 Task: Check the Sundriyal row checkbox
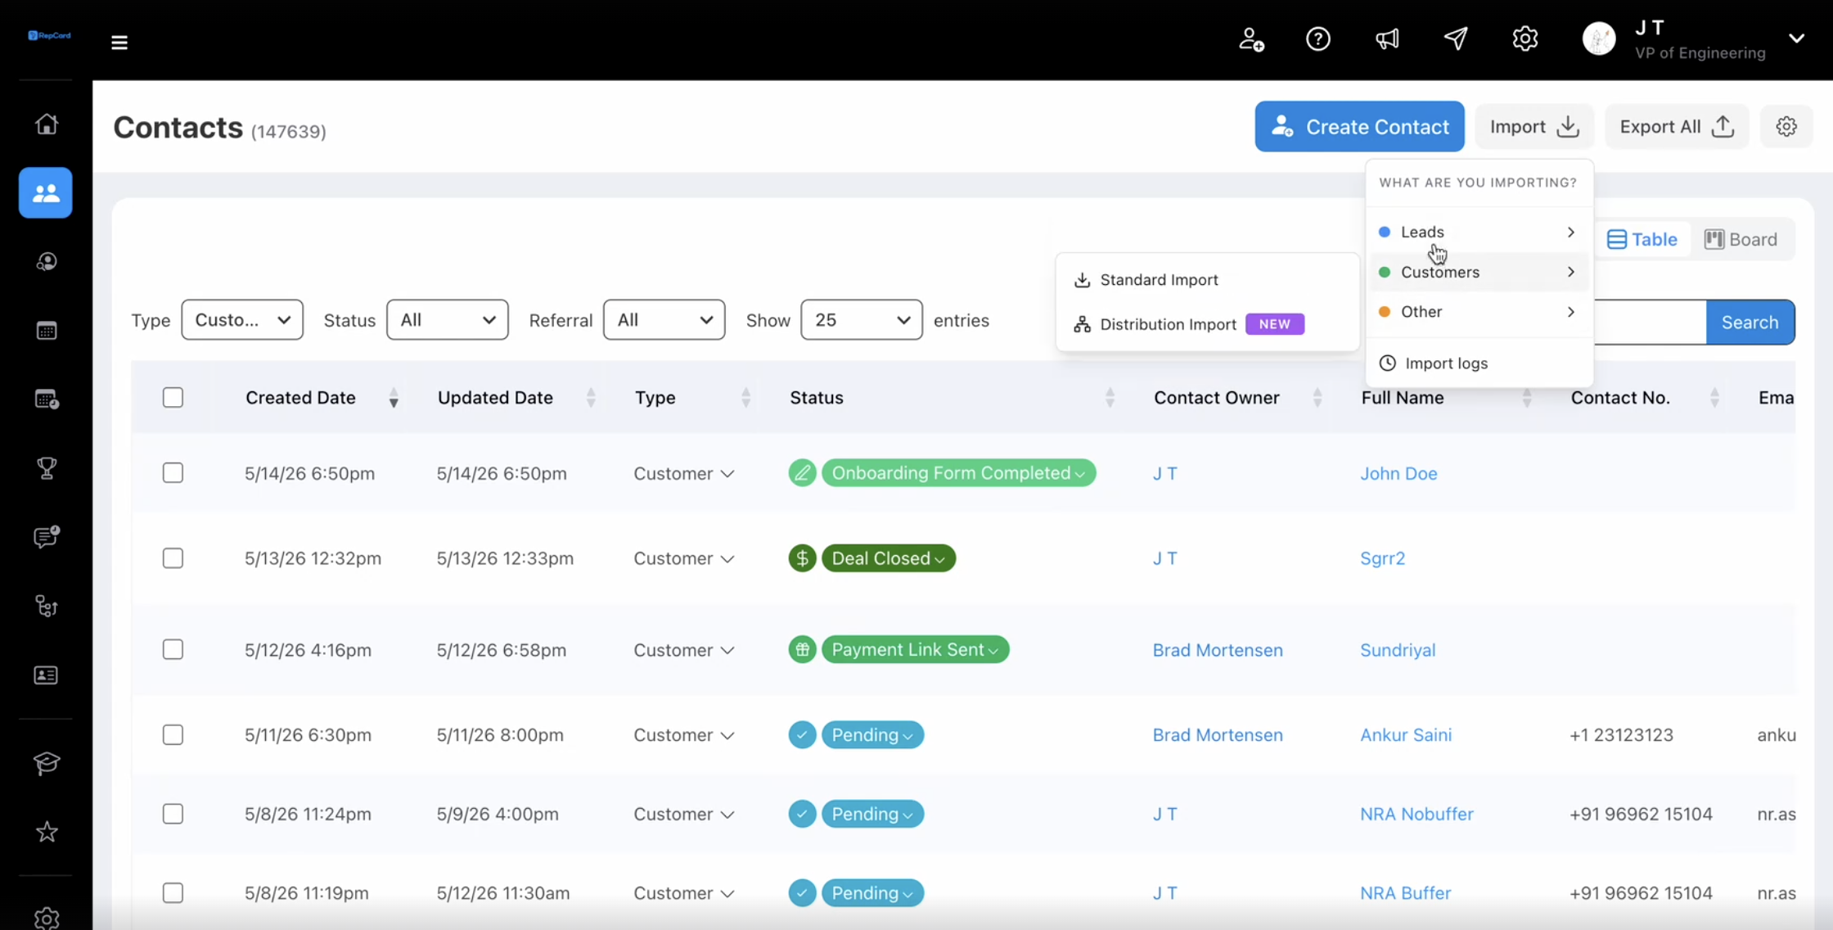click(x=173, y=650)
